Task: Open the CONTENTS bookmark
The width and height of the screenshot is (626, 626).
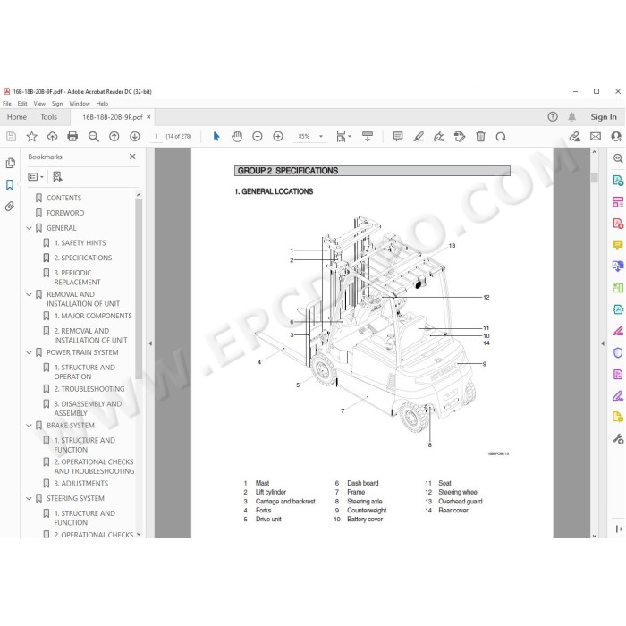Action: [63, 198]
